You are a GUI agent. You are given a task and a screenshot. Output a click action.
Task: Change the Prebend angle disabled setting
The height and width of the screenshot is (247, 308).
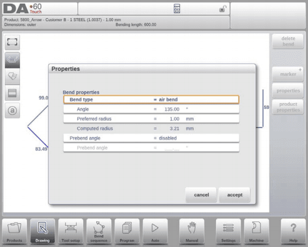tap(151, 138)
